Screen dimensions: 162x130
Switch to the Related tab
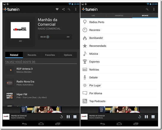14,55
